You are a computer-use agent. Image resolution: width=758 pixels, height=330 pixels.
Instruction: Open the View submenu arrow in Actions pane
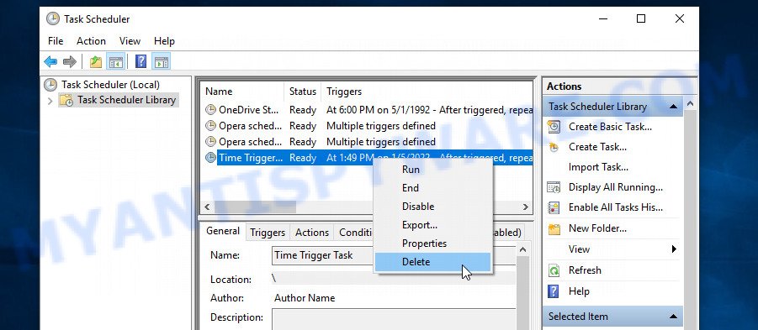(x=674, y=249)
